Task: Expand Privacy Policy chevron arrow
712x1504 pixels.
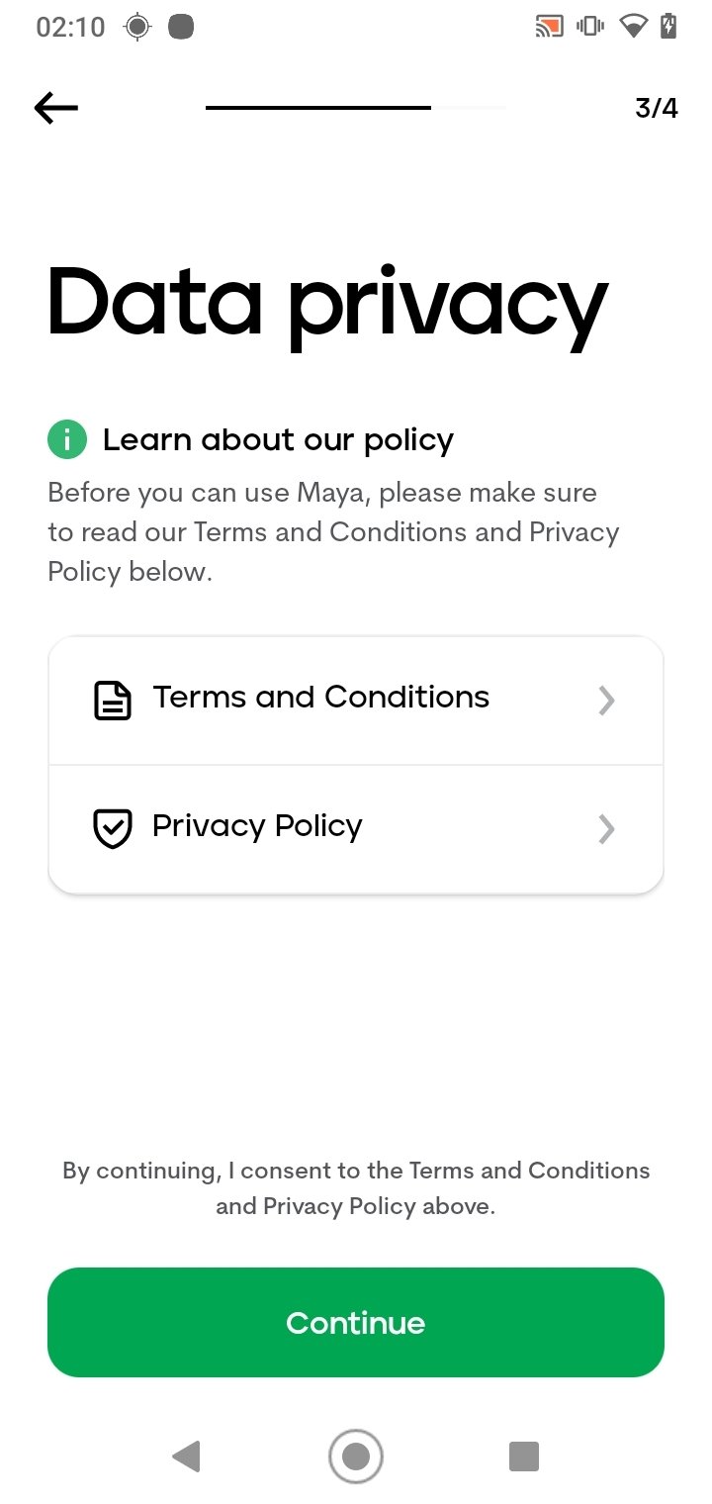Action: [x=607, y=829]
